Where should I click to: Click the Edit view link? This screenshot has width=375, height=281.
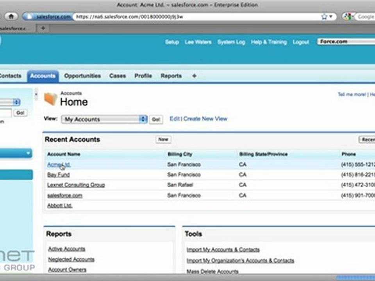[174, 119]
